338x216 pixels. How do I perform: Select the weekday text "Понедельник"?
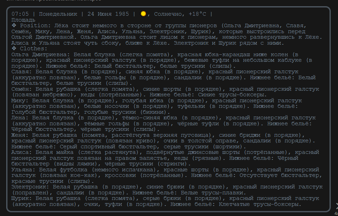(58, 14)
